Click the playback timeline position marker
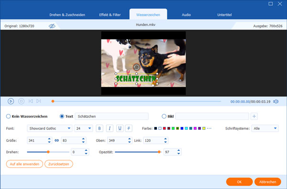This screenshot has width=287, height=189. (x=53, y=101)
